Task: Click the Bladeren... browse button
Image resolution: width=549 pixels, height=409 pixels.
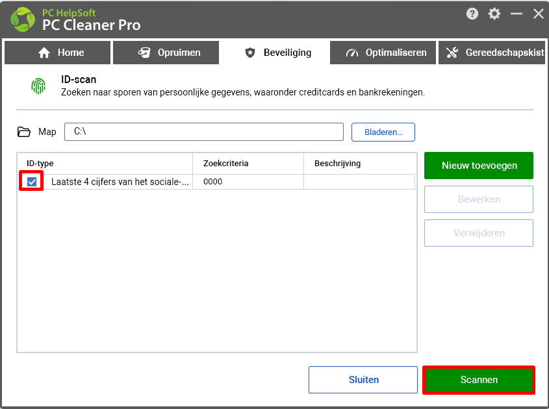Action: point(383,132)
